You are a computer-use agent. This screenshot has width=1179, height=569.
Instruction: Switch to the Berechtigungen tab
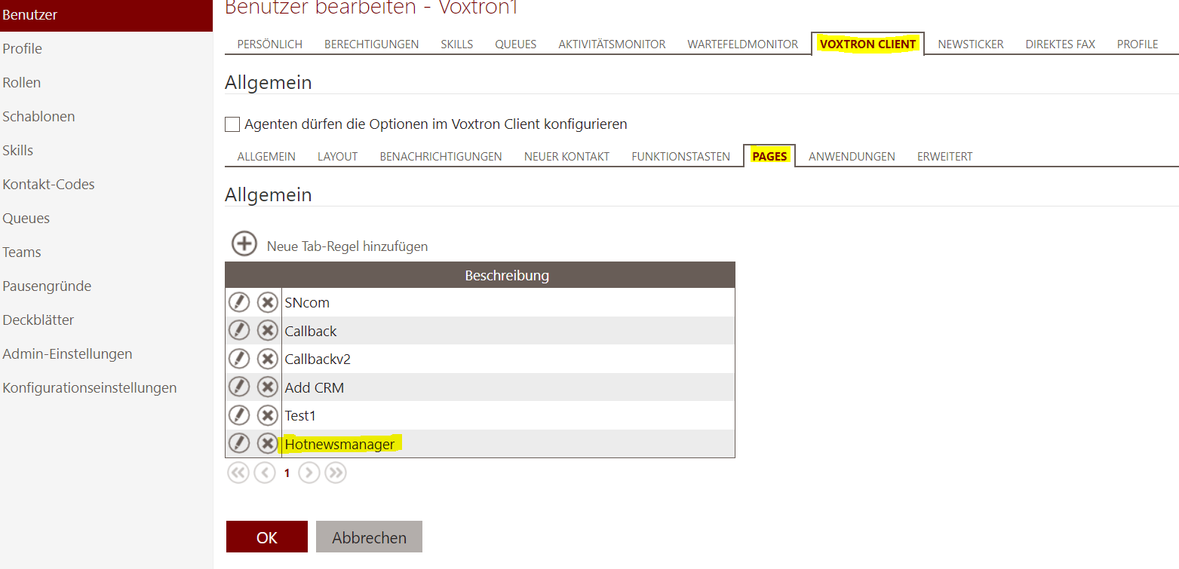(371, 44)
